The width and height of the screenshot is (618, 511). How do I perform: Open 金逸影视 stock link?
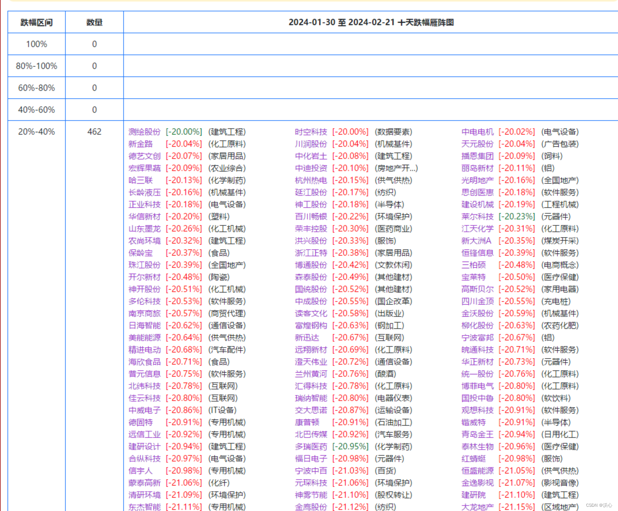pyautogui.click(x=477, y=483)
